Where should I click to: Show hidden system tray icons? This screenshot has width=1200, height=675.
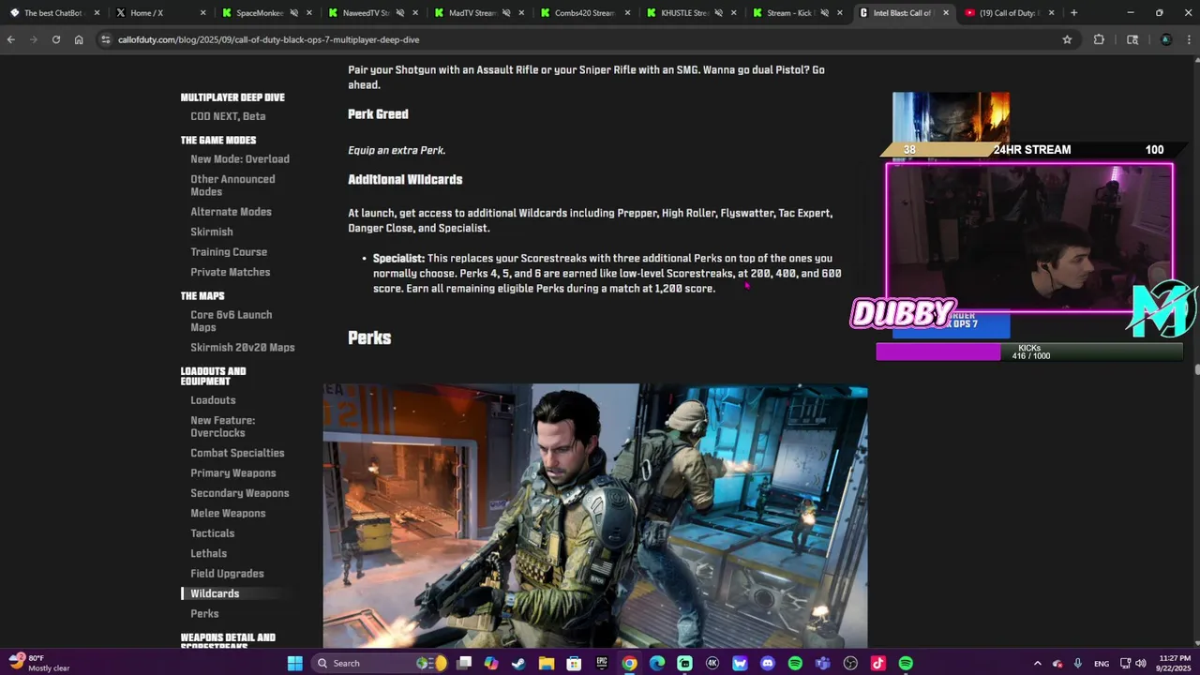[1037, 663]
